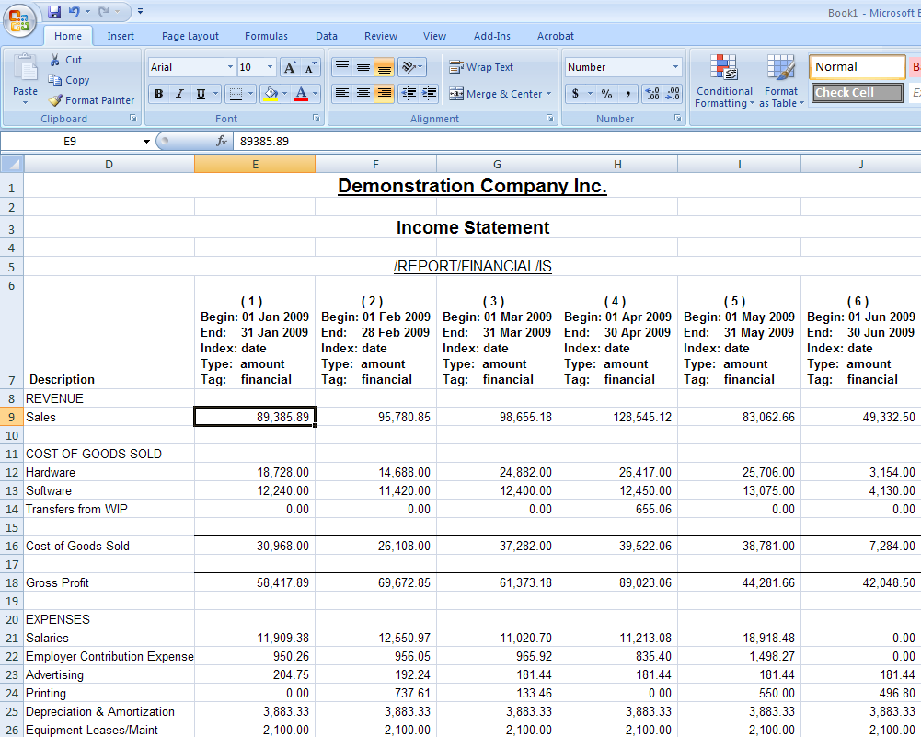Click the Undo arrow icon

(x=75, y=12)
